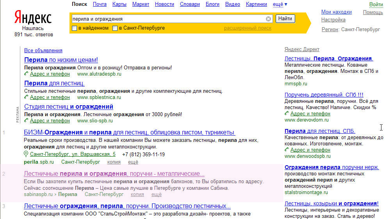The image size is (392, 219).
Task: Click the phone icon for alutradespb.ru ad
Action: point(26,74)
